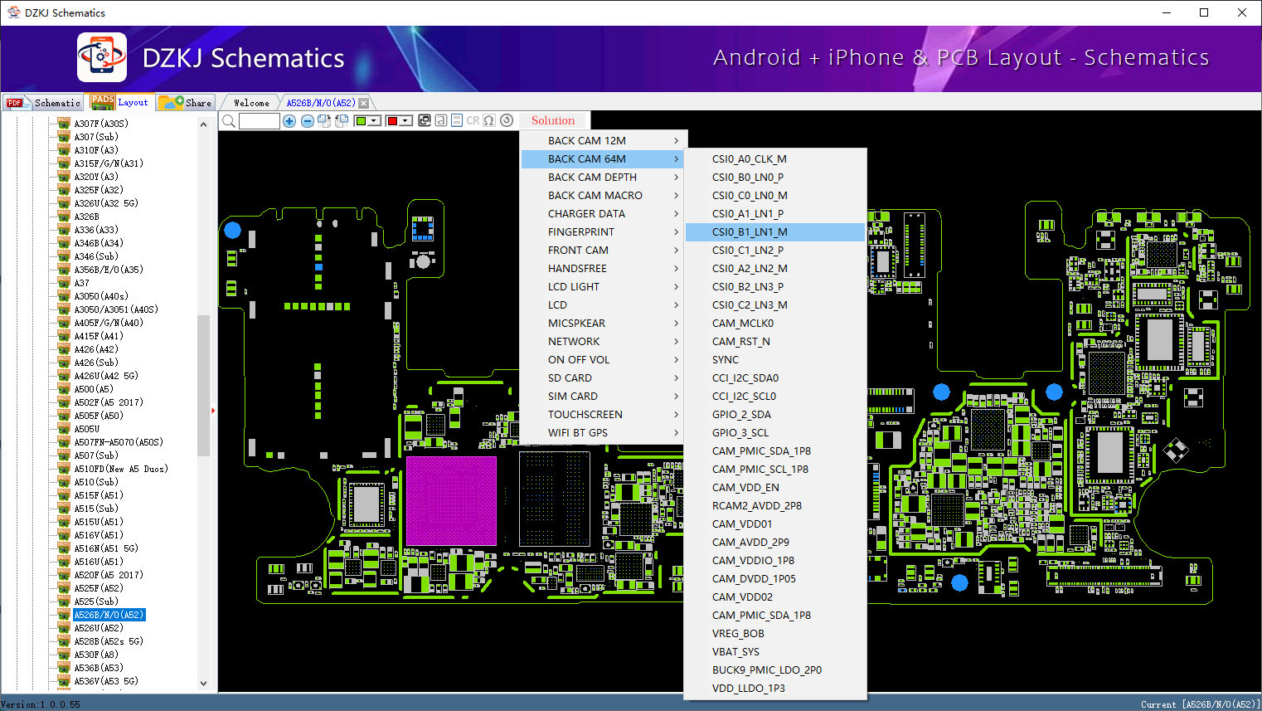1262x711 pixels.
Task: Open the Welcome tab
Action: (x=251, y=103)
